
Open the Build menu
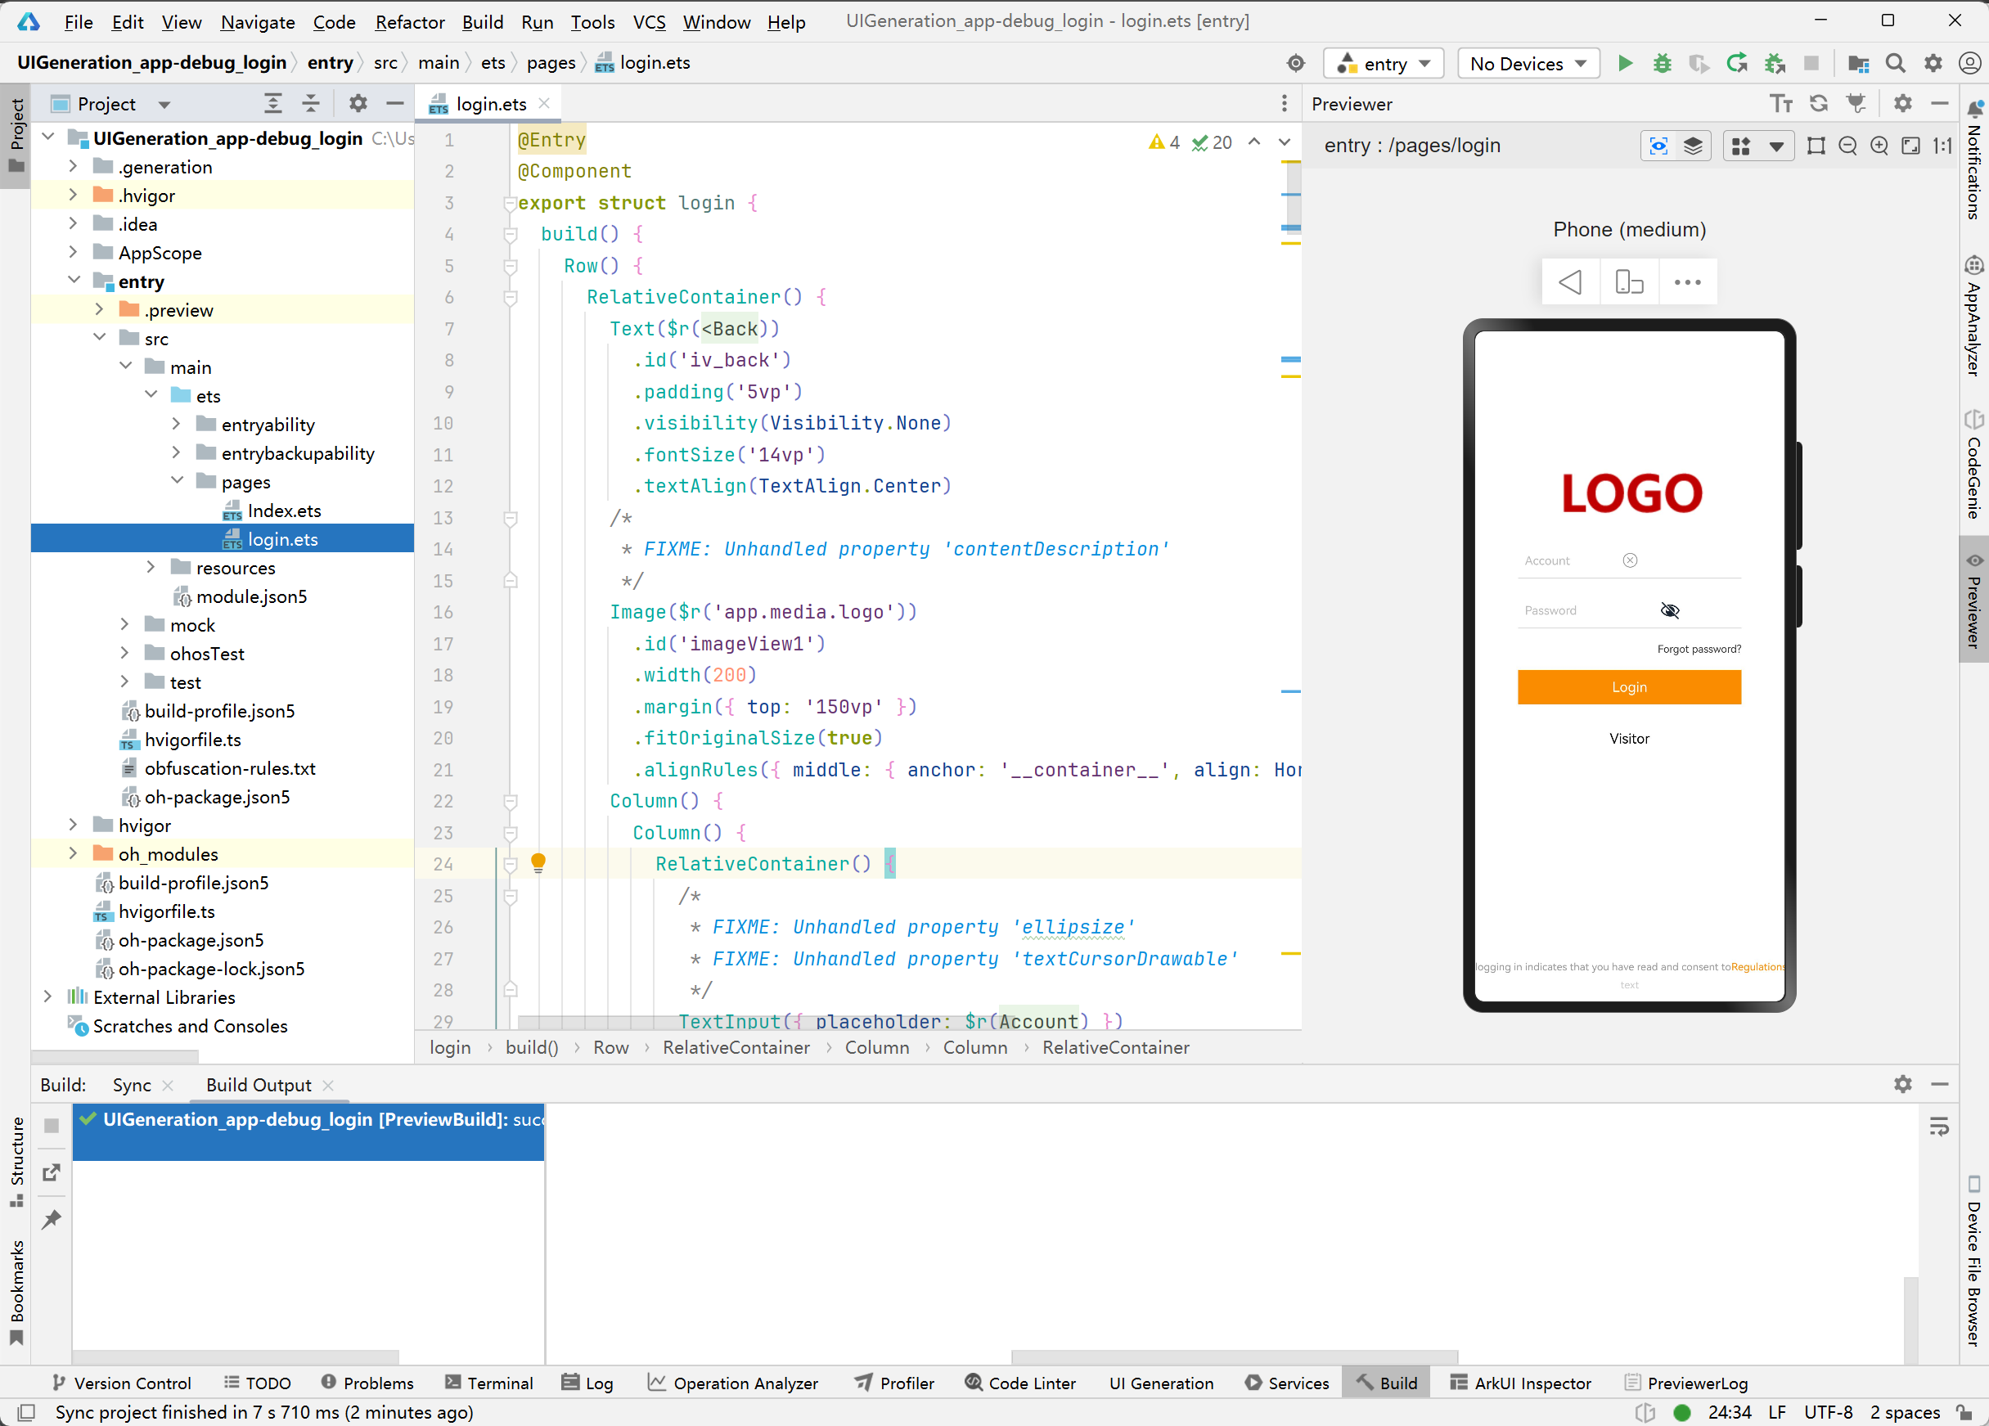tap(483, 22)
